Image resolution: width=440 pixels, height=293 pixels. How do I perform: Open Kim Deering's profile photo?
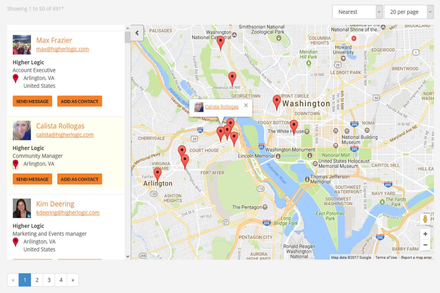pos(22,208)
